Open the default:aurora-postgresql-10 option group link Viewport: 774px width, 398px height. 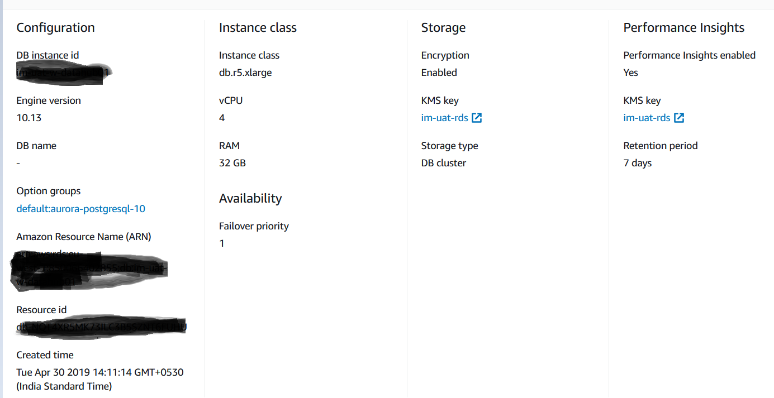pyautogui.click(x=81, y=209)
